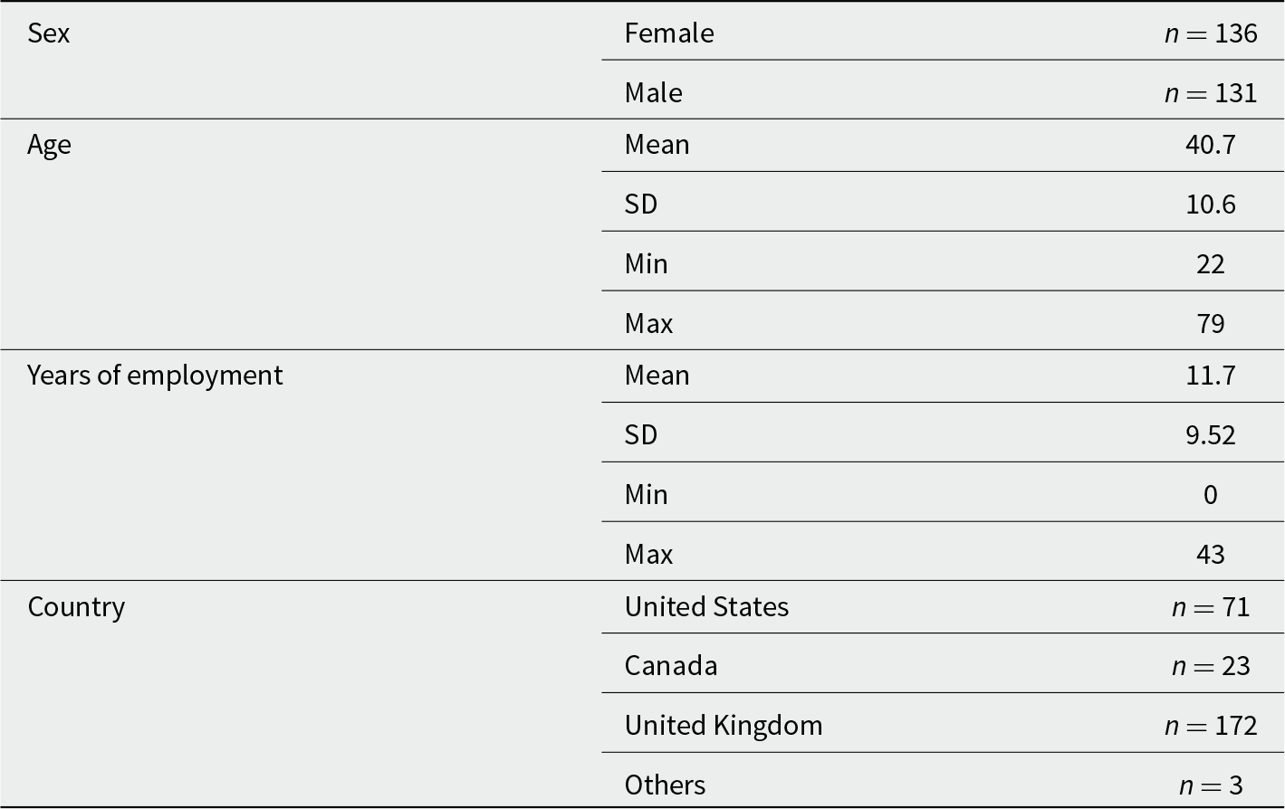Click the employment maximum value 43
1285x809 pixels.
point(1211,555)
